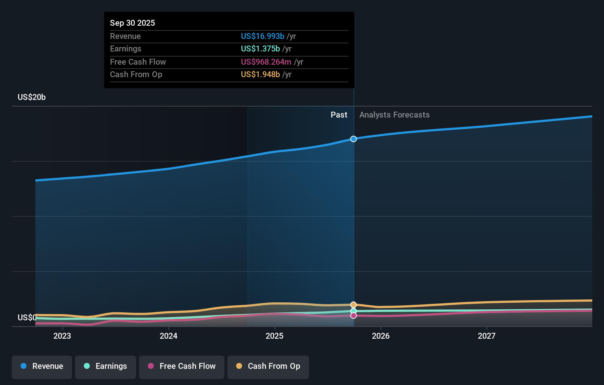Toggle the Earnings series visibility
The width and height of the screenshot is (604, 385).
(x=105, y=366)
